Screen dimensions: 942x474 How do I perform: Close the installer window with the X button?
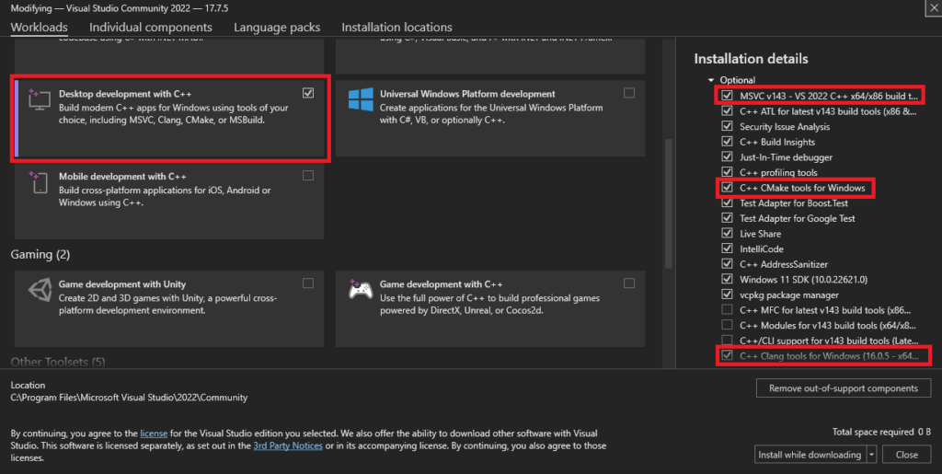click(934, 7)
